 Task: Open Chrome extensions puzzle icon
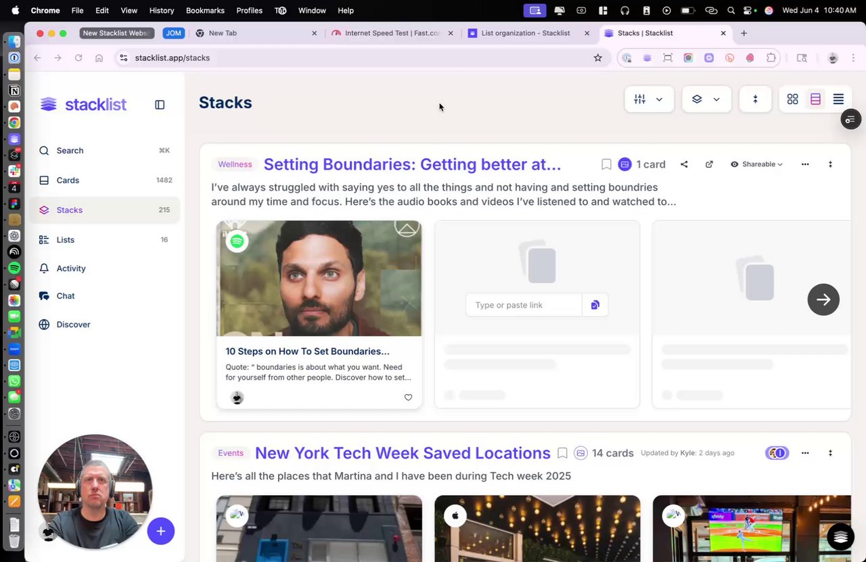771,58
